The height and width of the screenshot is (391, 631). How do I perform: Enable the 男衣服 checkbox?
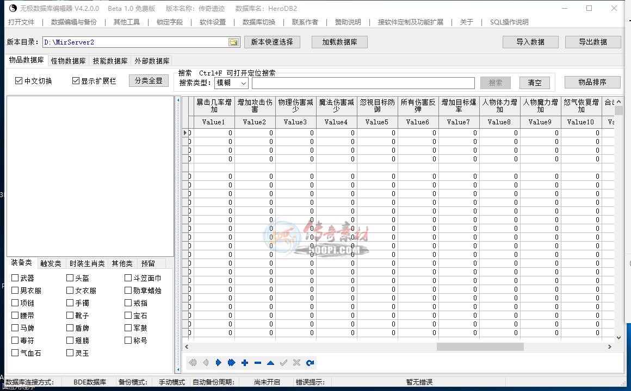point(15,290)
